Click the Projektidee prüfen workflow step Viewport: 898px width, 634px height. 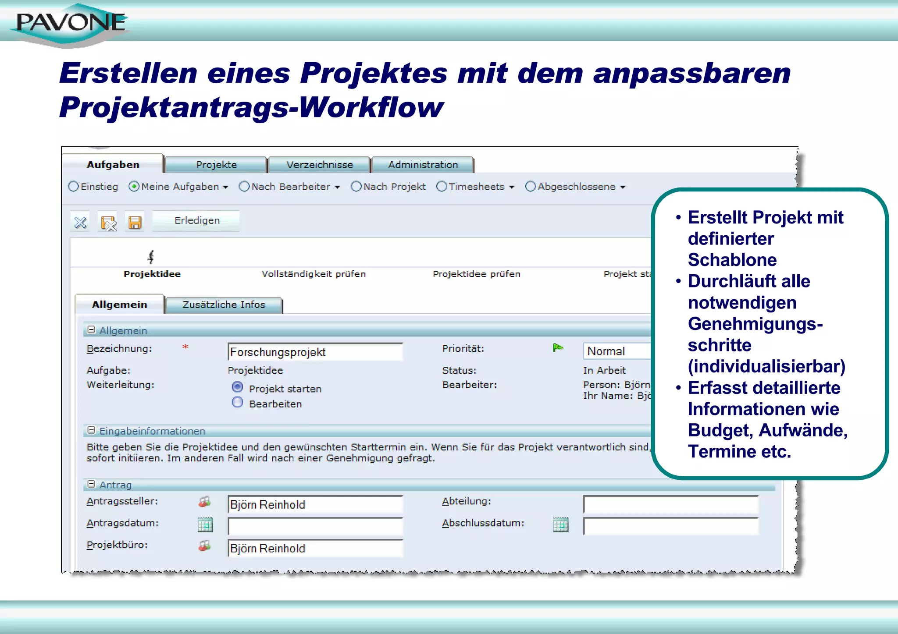[x=477, y=274]
